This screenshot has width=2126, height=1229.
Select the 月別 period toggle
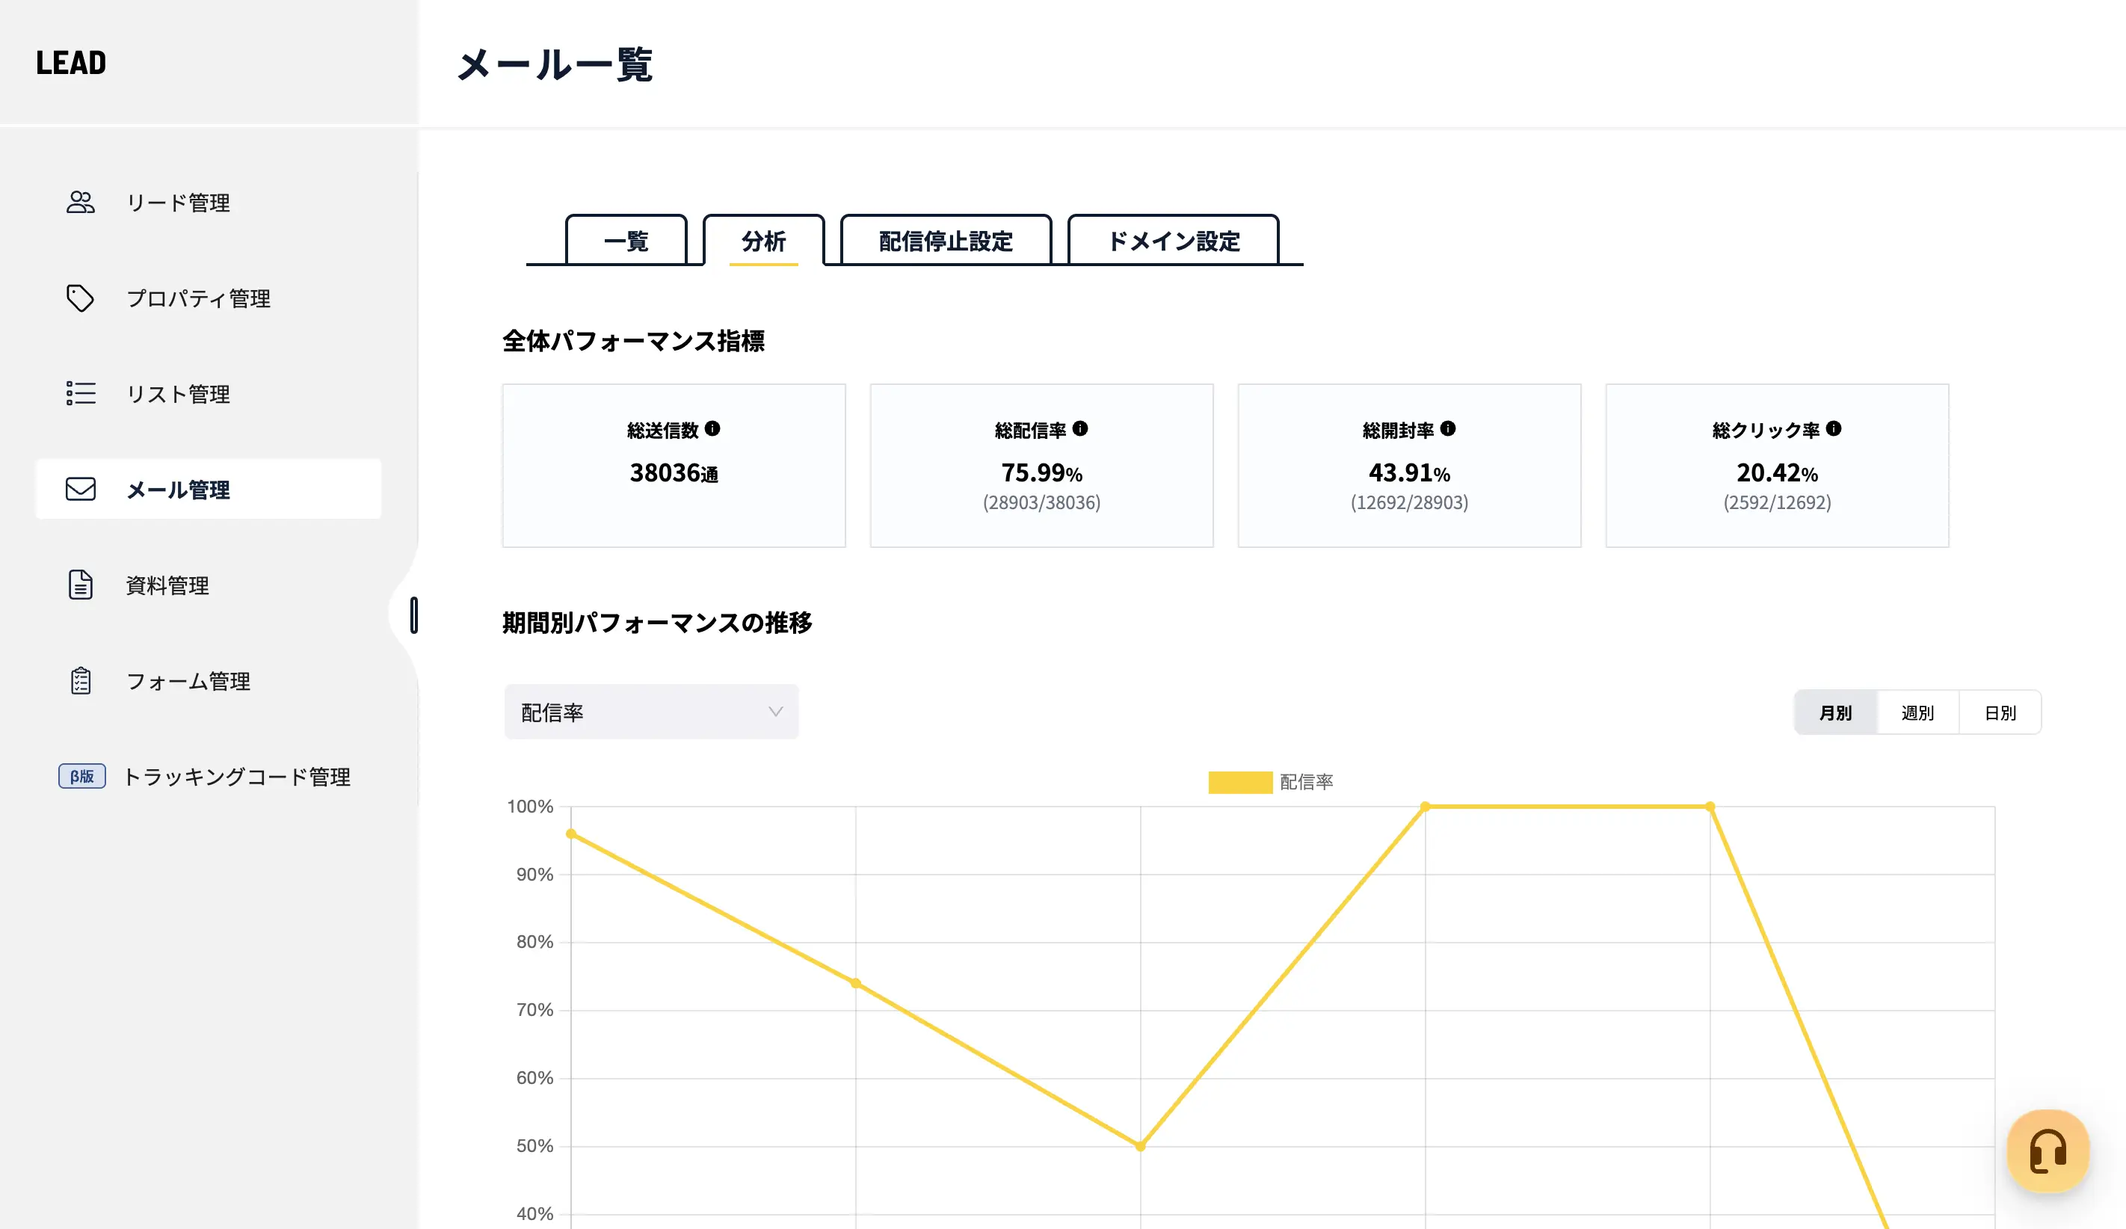(x=1836, y=712)
